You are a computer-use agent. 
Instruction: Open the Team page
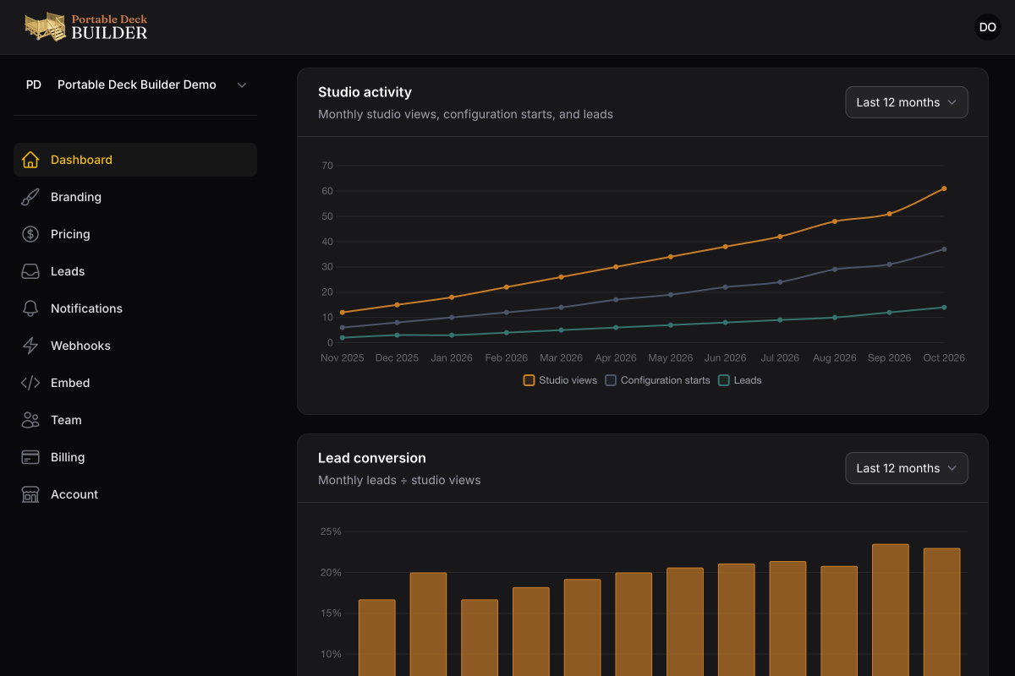point(135,420)
